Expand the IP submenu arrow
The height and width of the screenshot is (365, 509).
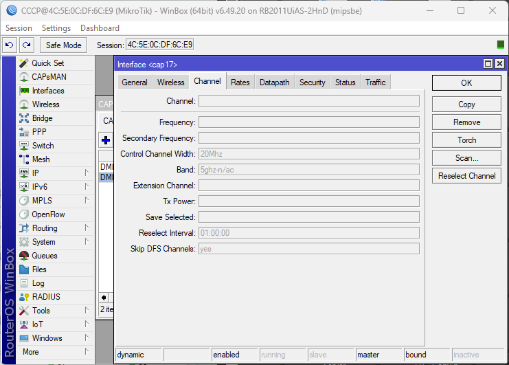click(x=87, y=173)
